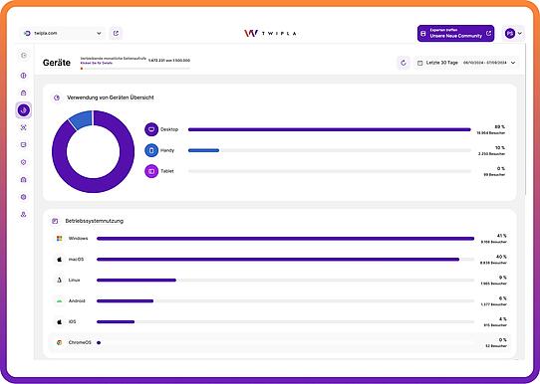540x384 pixels.
Task: Open the twipla.com website selector dropdown
Action: (x=62, y=34)
